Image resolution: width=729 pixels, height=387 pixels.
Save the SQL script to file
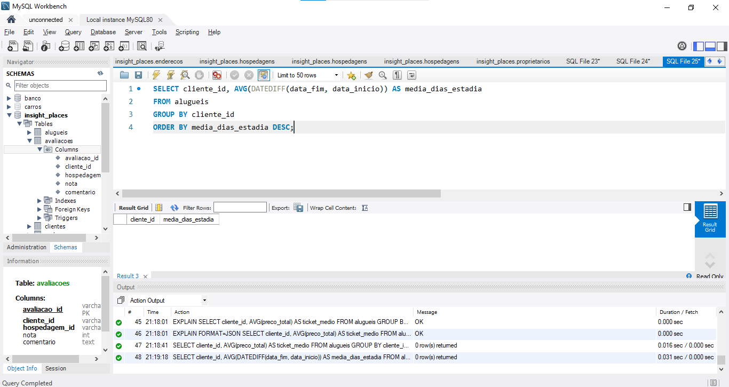point(138,75)
